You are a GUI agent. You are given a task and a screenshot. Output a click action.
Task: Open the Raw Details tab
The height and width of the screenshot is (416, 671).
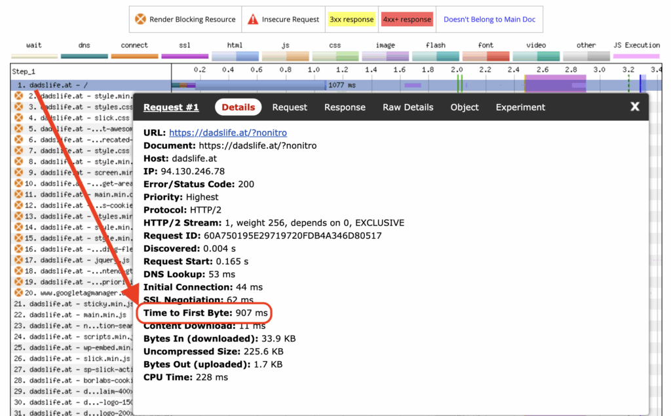tap(408, 107)
